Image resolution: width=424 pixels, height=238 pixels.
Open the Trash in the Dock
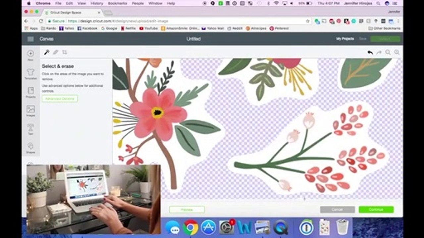pyautogui.click(x=342, y=227)
